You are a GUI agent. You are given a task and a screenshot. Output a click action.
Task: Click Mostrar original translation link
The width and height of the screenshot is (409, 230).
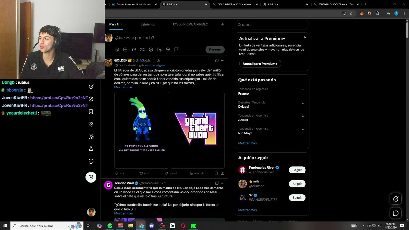[155, 65]
